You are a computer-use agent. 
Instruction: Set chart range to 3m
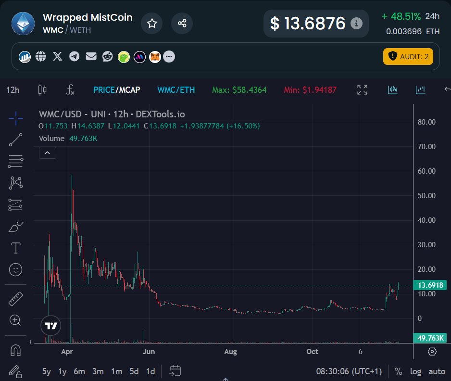[x=98, y=371]
